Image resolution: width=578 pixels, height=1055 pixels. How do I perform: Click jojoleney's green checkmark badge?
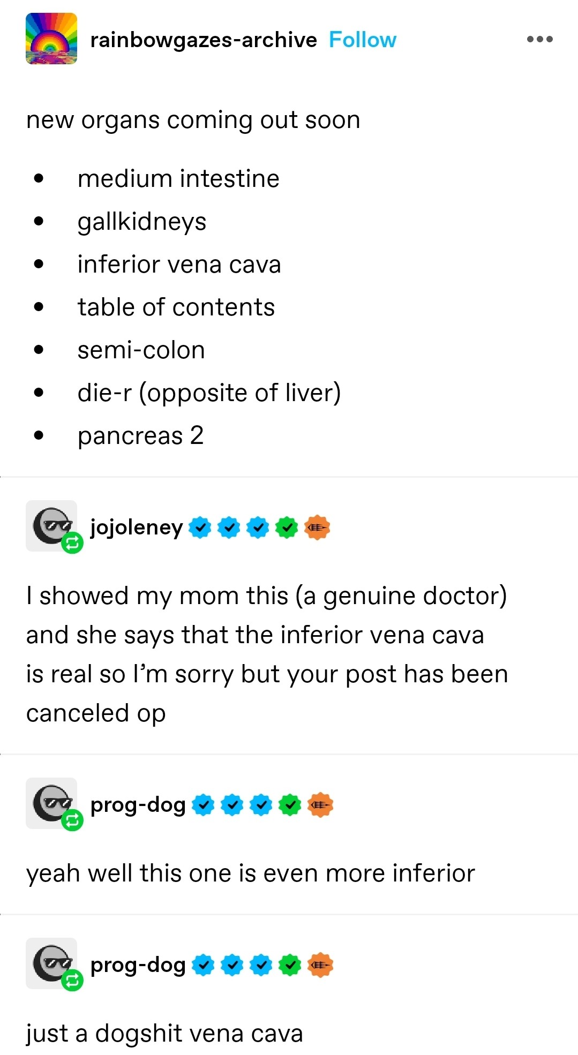coord(287,527)
